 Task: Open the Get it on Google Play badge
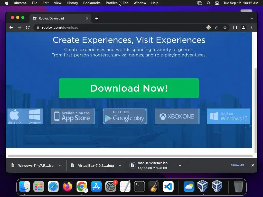click(x=125, y=116)
